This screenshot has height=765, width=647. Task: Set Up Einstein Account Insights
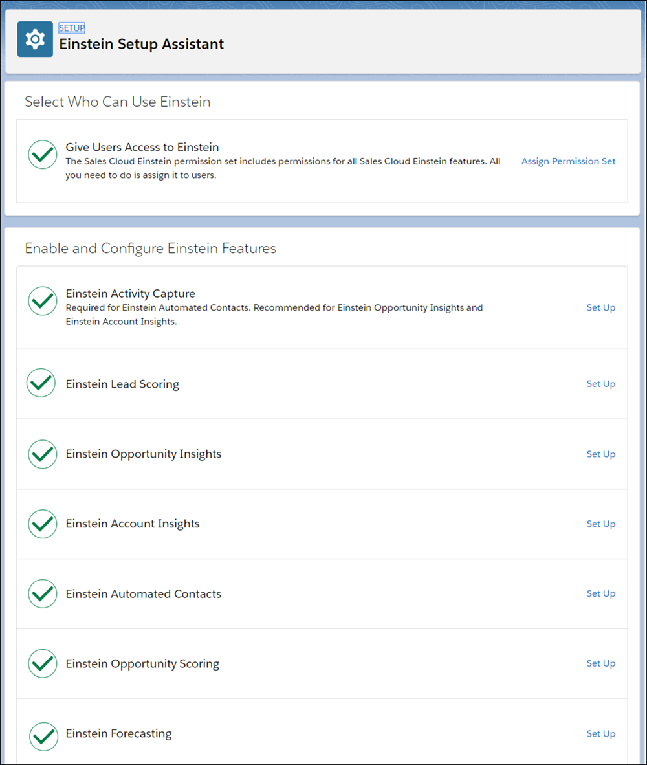point(600,524)
